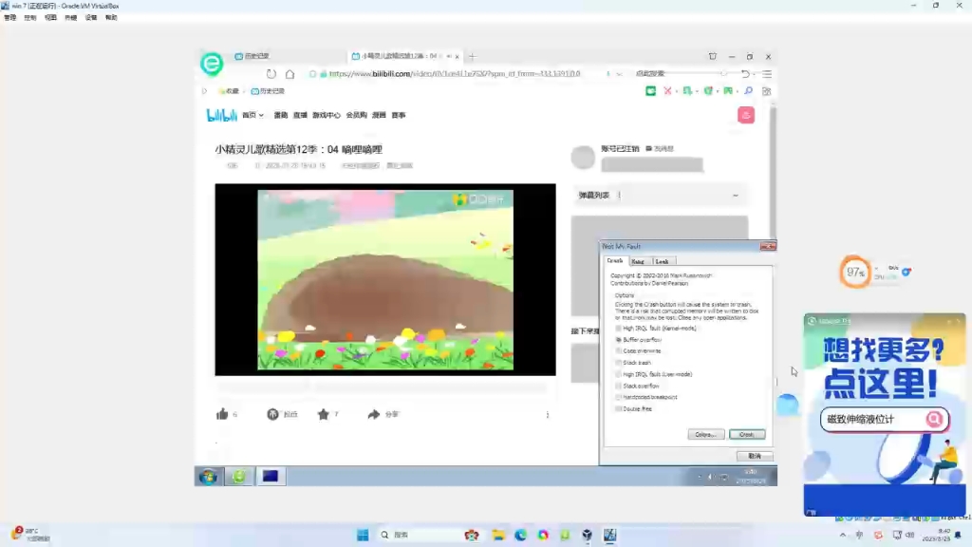Open 番剧 in bilibili navigation
The image size is (972, 547).
(x=281, y=115)
